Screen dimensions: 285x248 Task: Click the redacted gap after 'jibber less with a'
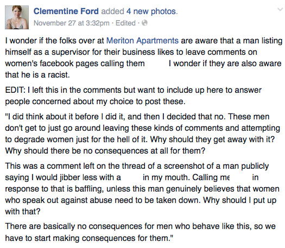click(x=132, y=177)
